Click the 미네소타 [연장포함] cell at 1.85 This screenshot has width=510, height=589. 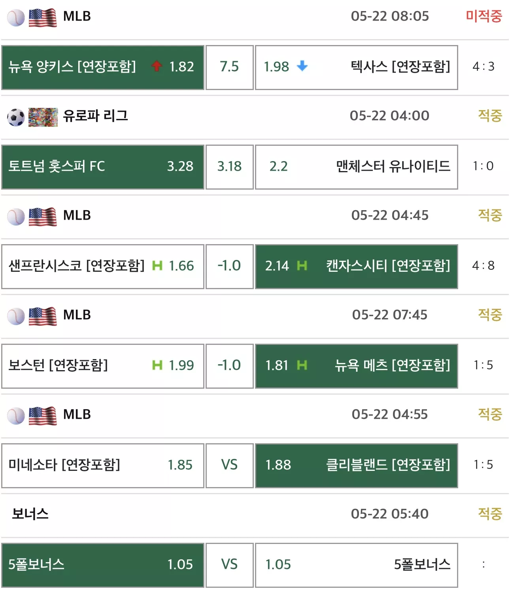tap(103, 466)
